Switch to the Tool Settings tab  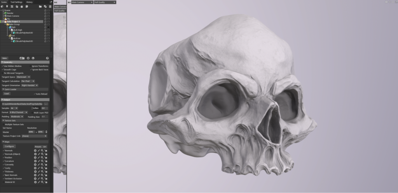pyautogui.click(x=16, y=2)
